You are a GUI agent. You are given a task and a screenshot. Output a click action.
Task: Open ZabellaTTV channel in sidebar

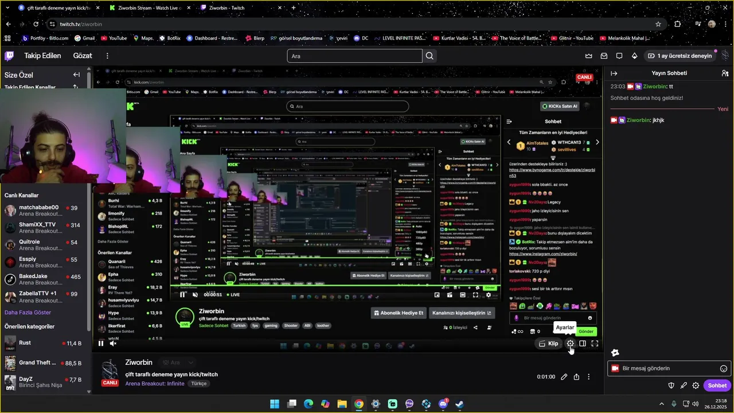(44, 297)
